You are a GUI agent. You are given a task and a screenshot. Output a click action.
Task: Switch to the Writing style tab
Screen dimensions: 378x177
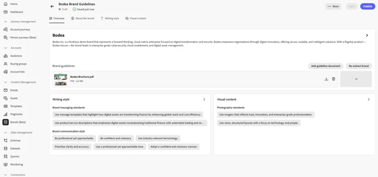[110, 18]
